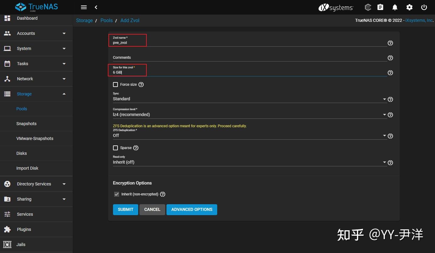The width and height of the screenshot is (435, 253).
Task: Disable Inherit (non-encrypted) encryption option
Action: [117, 194]
